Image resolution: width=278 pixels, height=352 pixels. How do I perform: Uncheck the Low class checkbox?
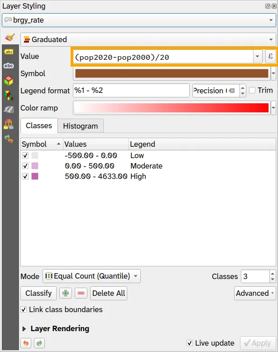point(25,155)
